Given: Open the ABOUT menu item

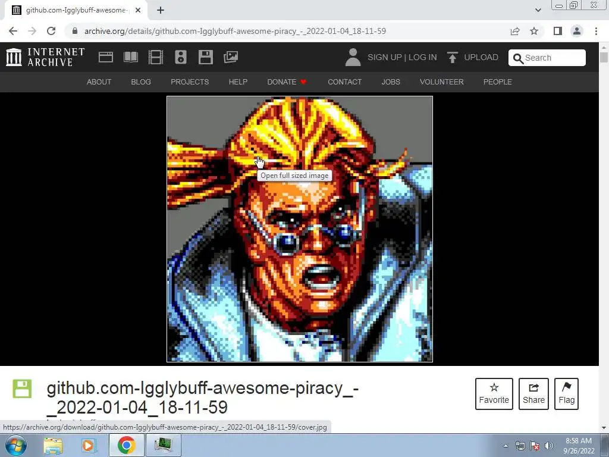Looking at the screenshot, I should click(x=99, y=82).
